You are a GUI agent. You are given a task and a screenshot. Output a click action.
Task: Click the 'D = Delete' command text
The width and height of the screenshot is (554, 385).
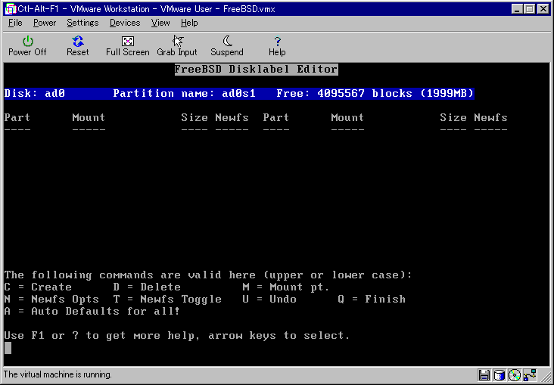(x=147, y=287)
